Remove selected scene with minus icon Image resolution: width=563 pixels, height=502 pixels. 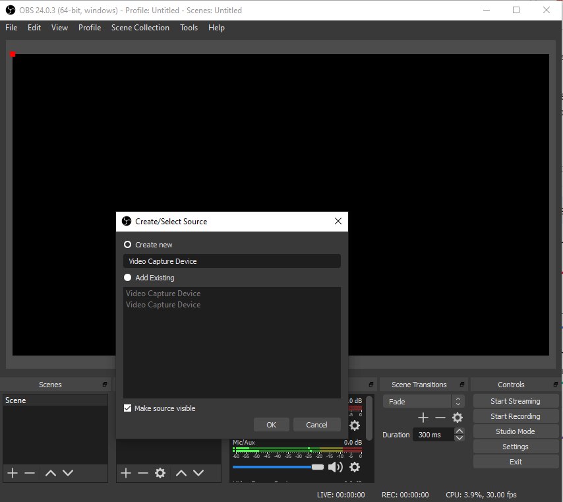(x=30, y=473)
